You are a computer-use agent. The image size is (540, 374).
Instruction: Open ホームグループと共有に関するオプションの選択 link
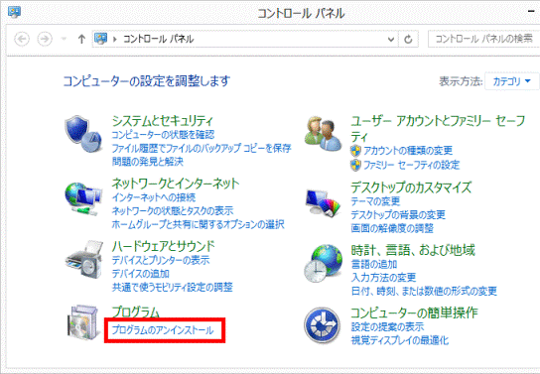pyautogui.click(x=198, y=224)
